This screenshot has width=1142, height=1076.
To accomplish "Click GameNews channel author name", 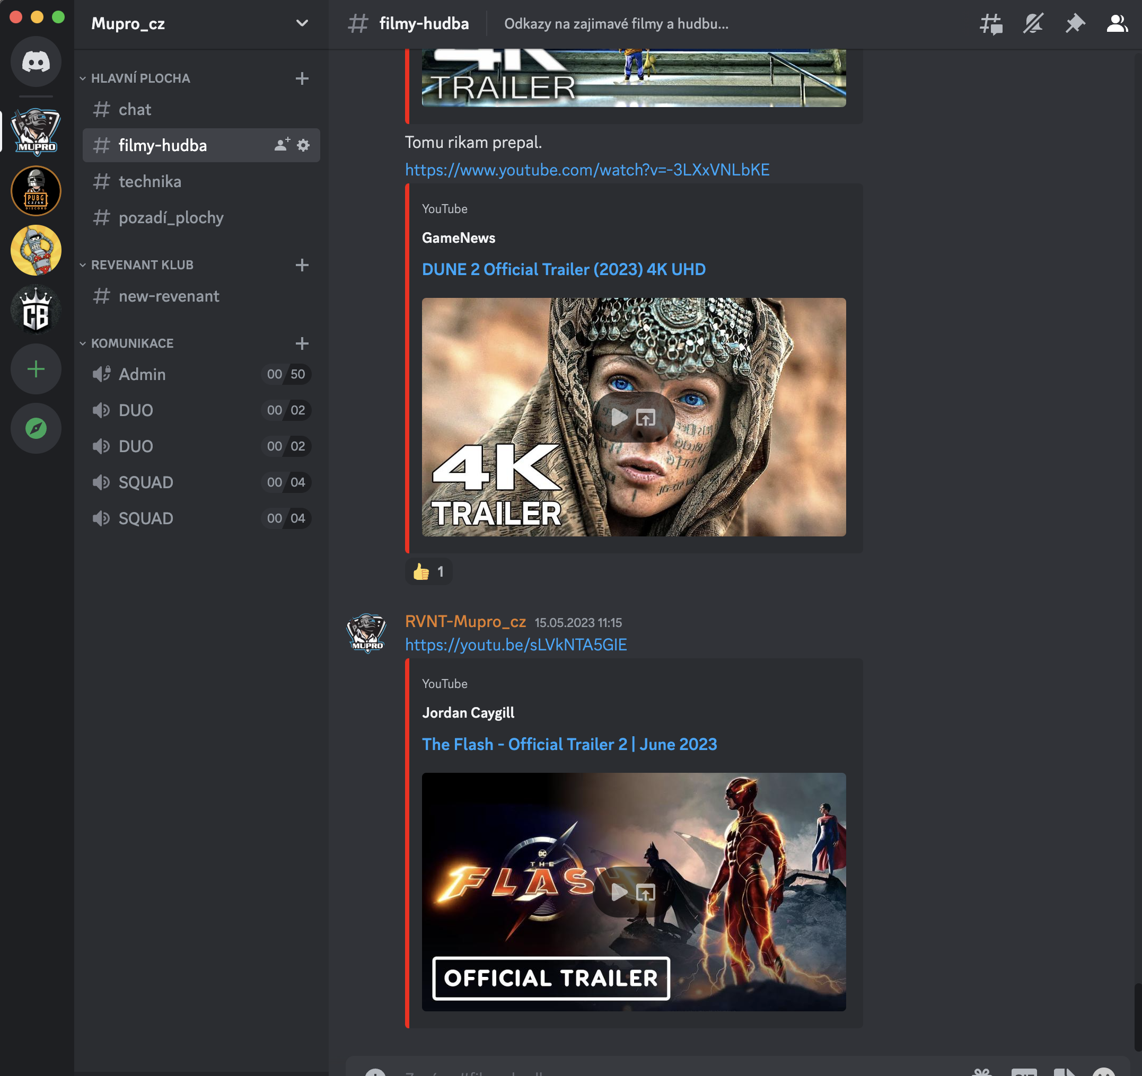I will coord(459,237).
